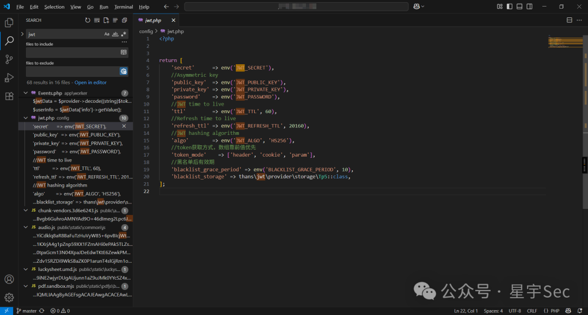Open errors and warnings count
This screenshot has height=315, width=588.
pos(60,311)
